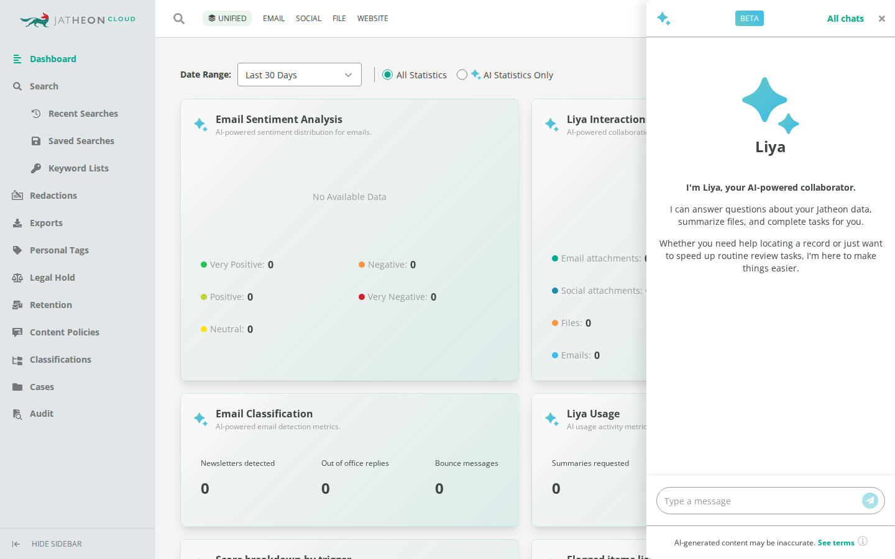Image resolution: width=895 pixels, height=559 pixels.
Task: Switch to the SOCIAL tab
Action: pos(308,19)
